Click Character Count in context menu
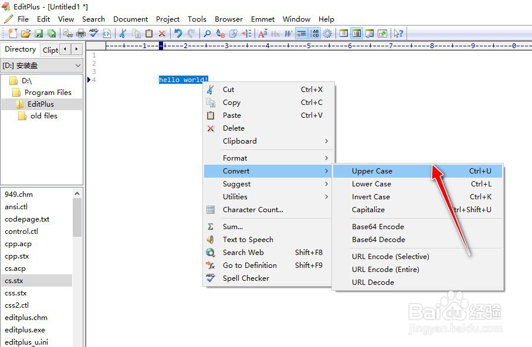The height and width of the screenshot is (347, 532). (269, 209)
